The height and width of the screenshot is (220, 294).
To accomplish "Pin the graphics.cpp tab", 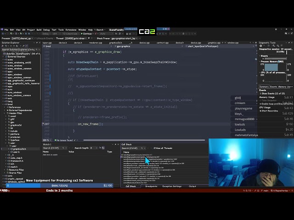I will tap(222, 43).
